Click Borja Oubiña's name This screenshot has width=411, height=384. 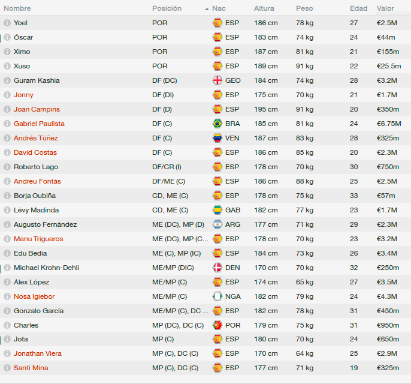35,196
